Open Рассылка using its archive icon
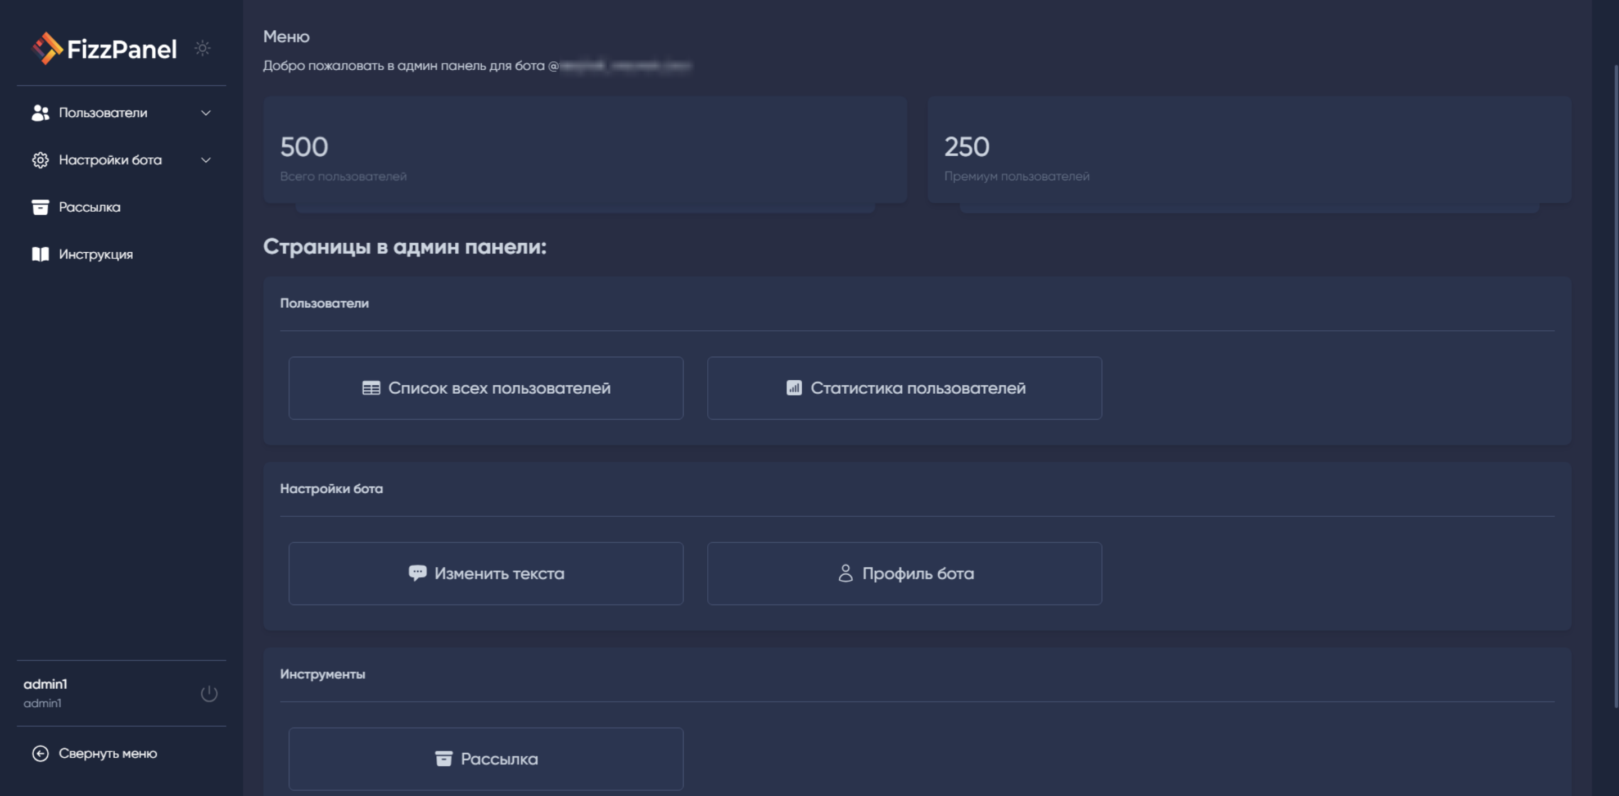 40,207
